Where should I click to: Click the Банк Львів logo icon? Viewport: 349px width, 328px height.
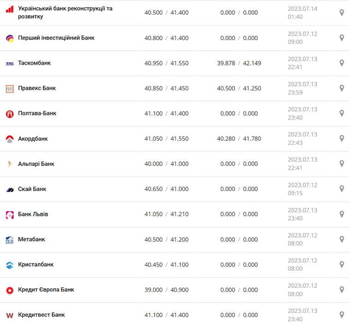click(10, 215)
